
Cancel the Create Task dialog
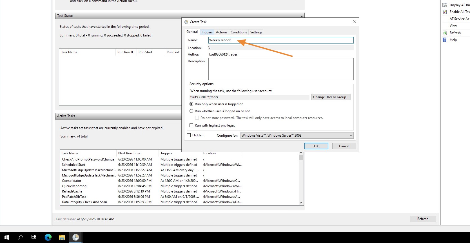[x=344, y=146]
